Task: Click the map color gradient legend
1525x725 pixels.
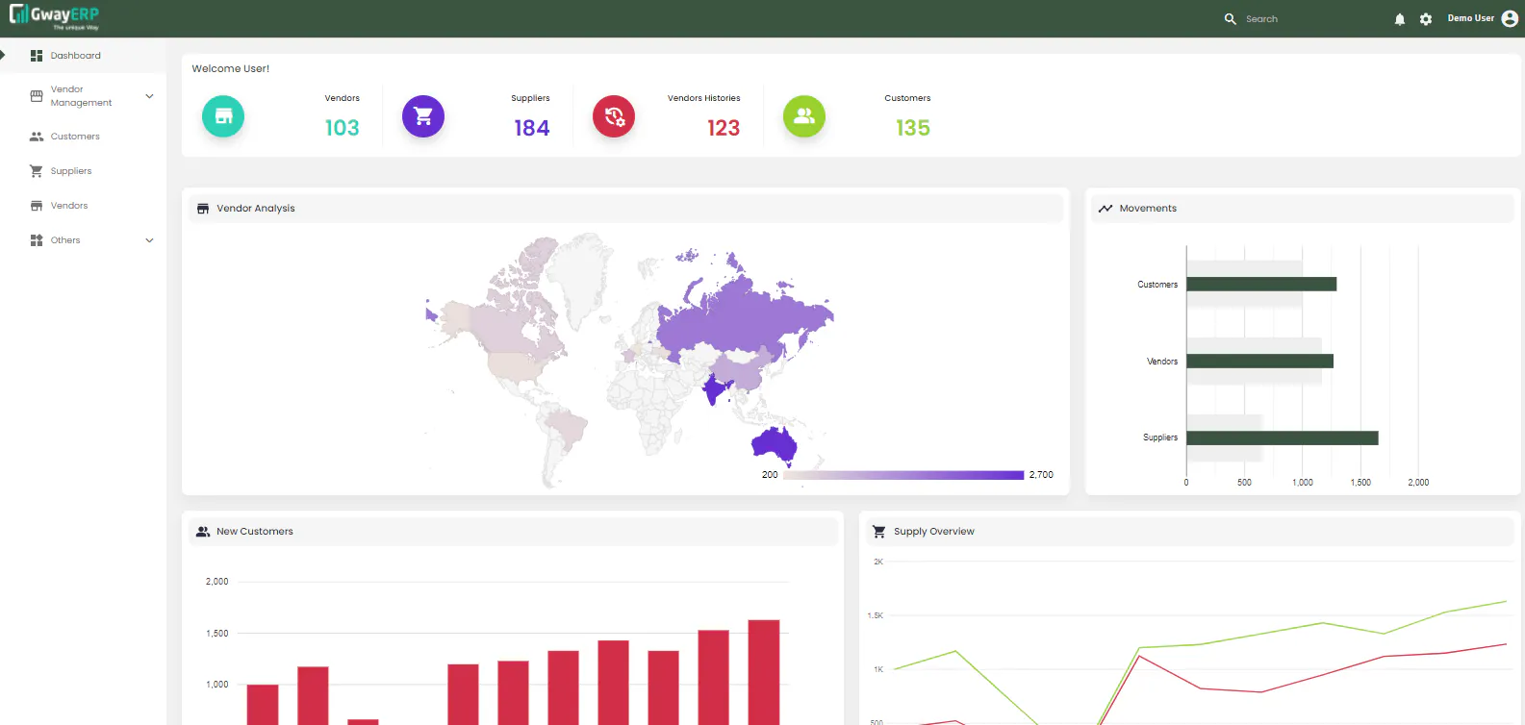Action: pyautogui.click(x=903, y=475)
